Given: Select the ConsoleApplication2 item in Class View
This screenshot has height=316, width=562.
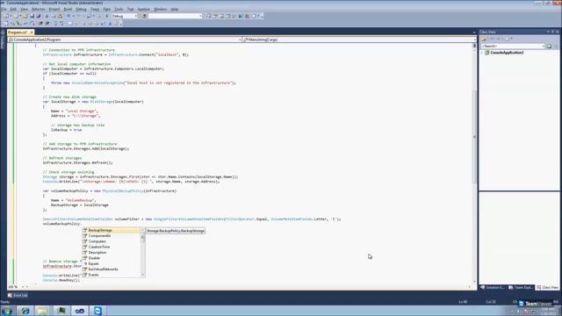Looking at the screenshot, I should click(507, 53).
